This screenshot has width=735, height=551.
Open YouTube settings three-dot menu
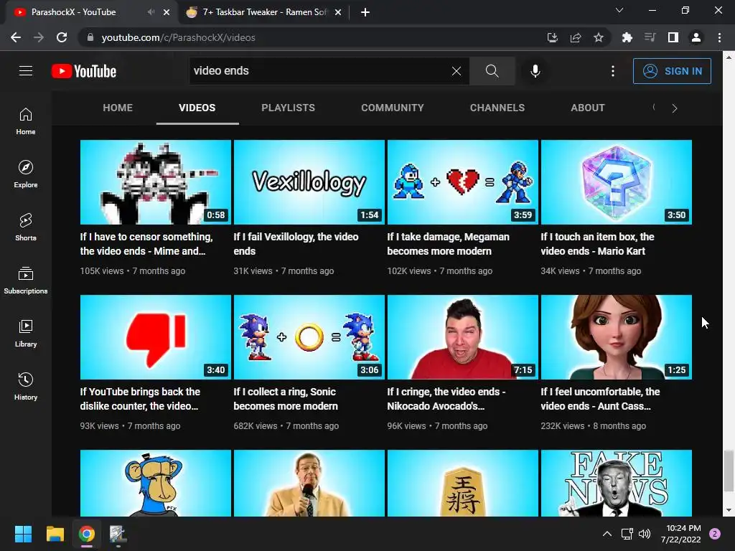pyautogui.click(x=613, y=71)
